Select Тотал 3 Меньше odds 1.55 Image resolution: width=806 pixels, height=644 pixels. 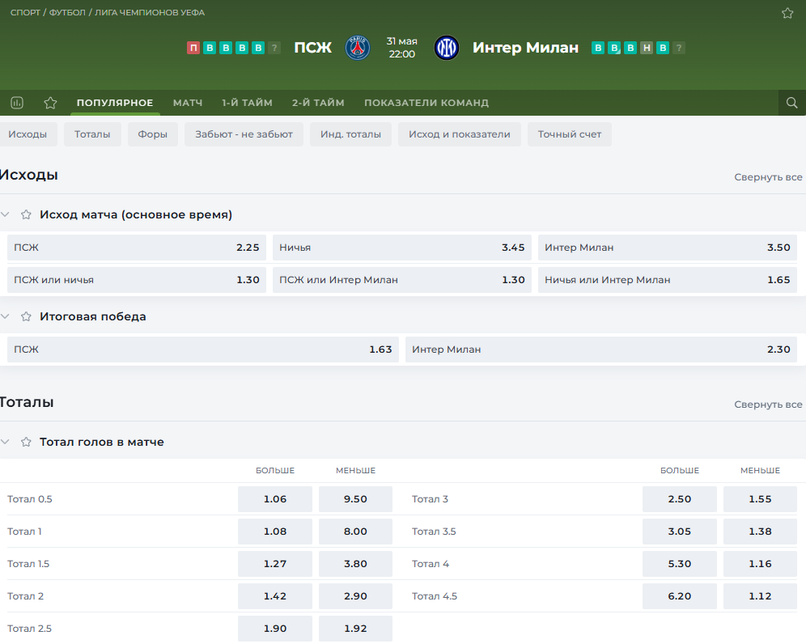[760, 499]
